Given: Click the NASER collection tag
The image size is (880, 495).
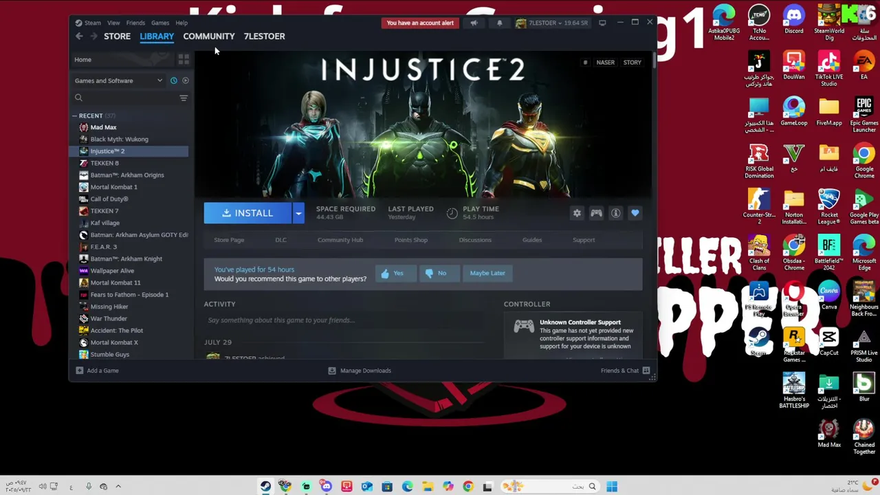Looking at the screenshot, I should [606, 63].
